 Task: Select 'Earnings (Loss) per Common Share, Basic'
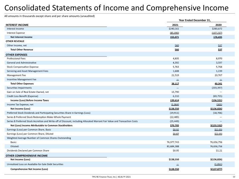point(29,130)
